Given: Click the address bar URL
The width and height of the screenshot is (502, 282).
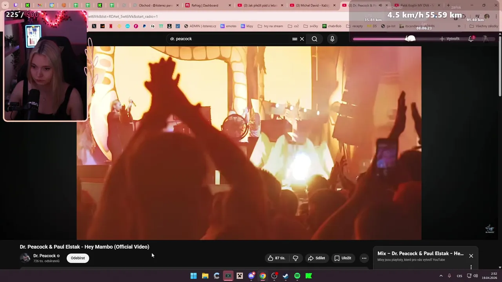Looking at the screenshot, I should tap(122, 16).
